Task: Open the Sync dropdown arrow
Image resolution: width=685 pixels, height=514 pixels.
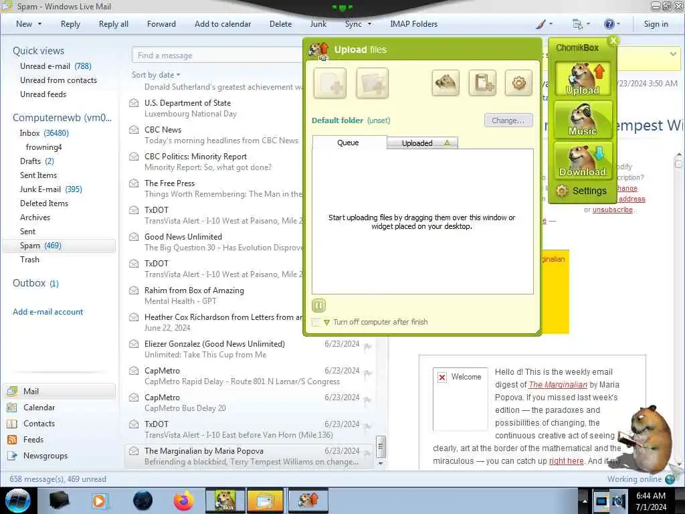Action: click(369, 24)
